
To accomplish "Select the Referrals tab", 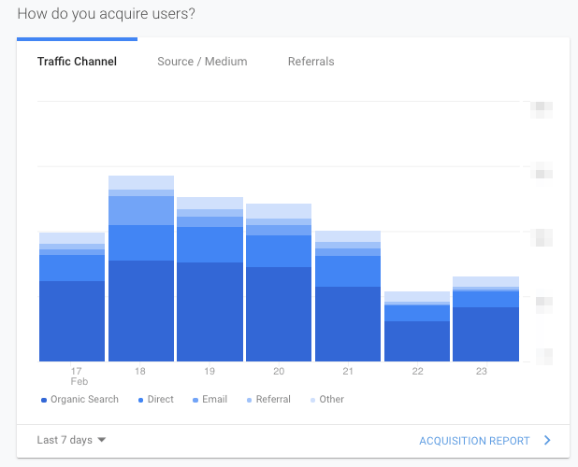I will click(311, 62).
